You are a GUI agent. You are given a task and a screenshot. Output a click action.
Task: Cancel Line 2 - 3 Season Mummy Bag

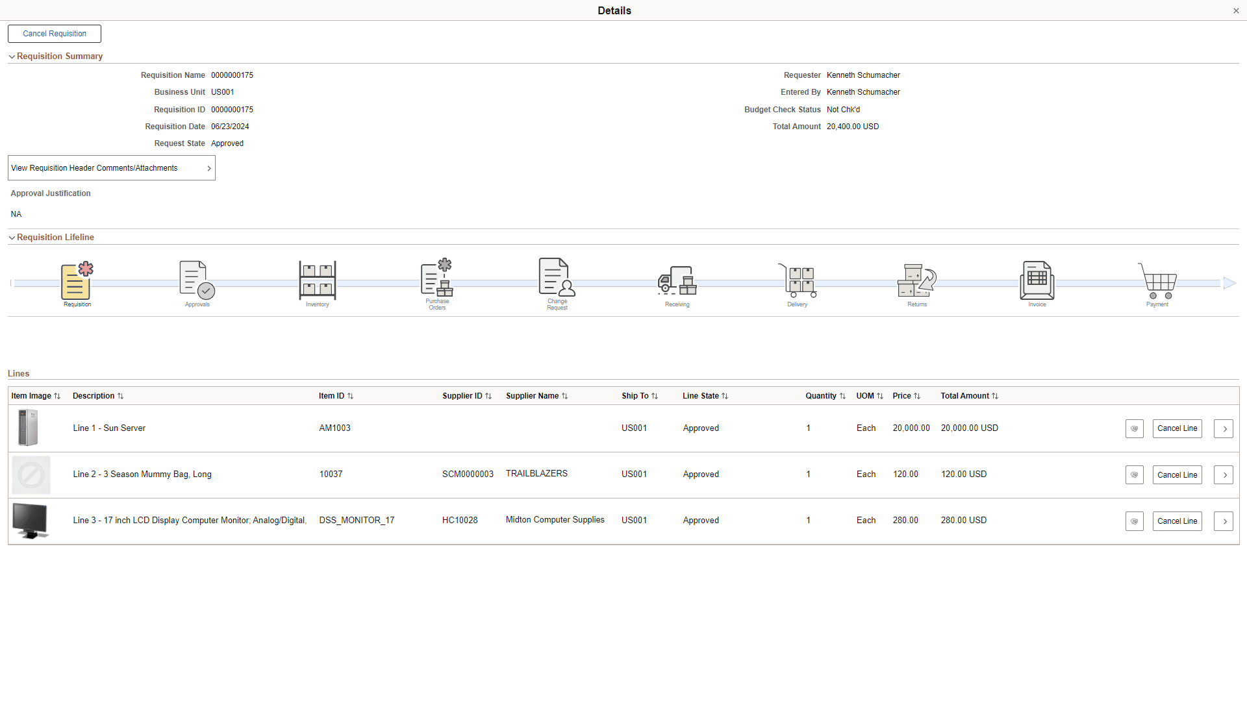point(1177,474)
